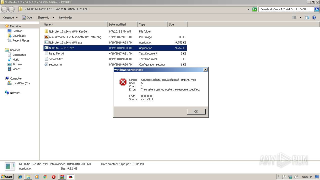320x180 pixels.
Task: Click the Windows Explorer taskbar button
Action: coord(28,177)
